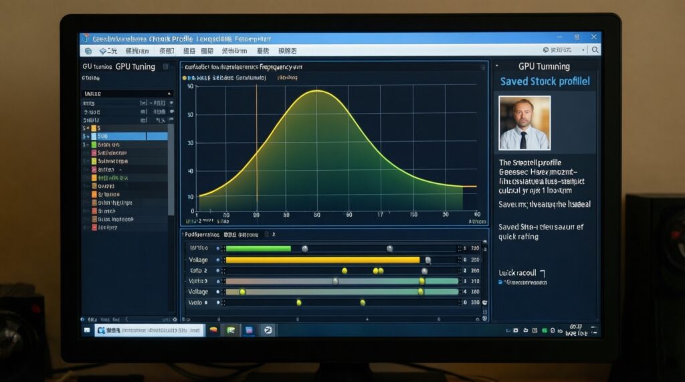Click the grey handle on the yellow Voltage slider
685x382 pixels.
coord(427,260)
